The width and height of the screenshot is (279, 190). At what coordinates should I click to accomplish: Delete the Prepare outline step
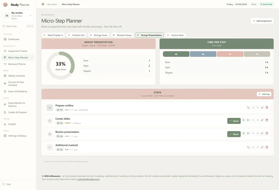267,108
